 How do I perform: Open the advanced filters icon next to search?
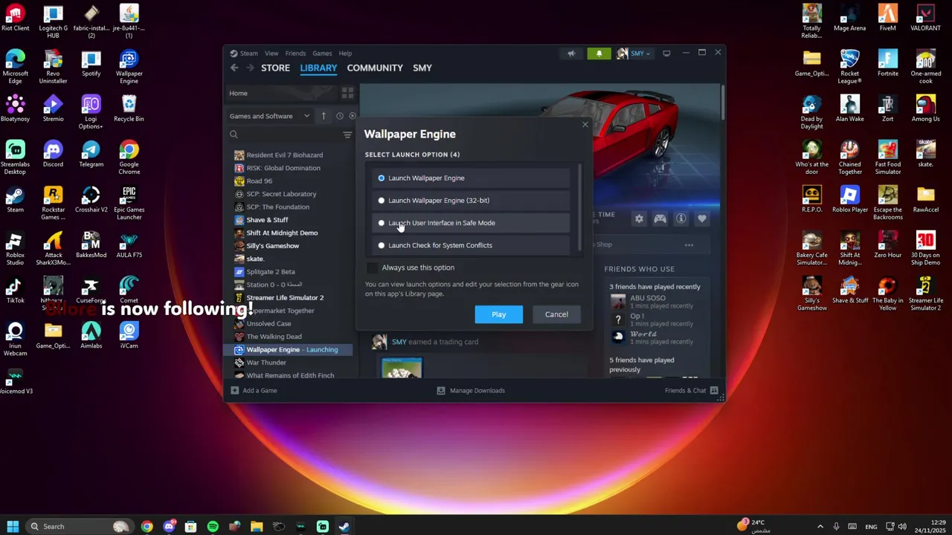347,134
